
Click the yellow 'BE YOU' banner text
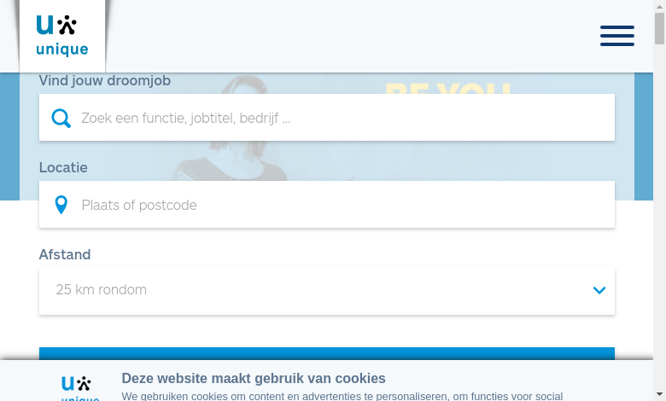(x=447, y=87)
